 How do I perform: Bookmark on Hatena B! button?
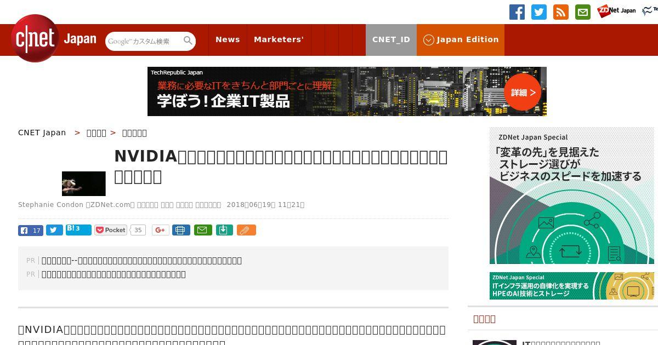pyautogui.click(x=78, y=229)
